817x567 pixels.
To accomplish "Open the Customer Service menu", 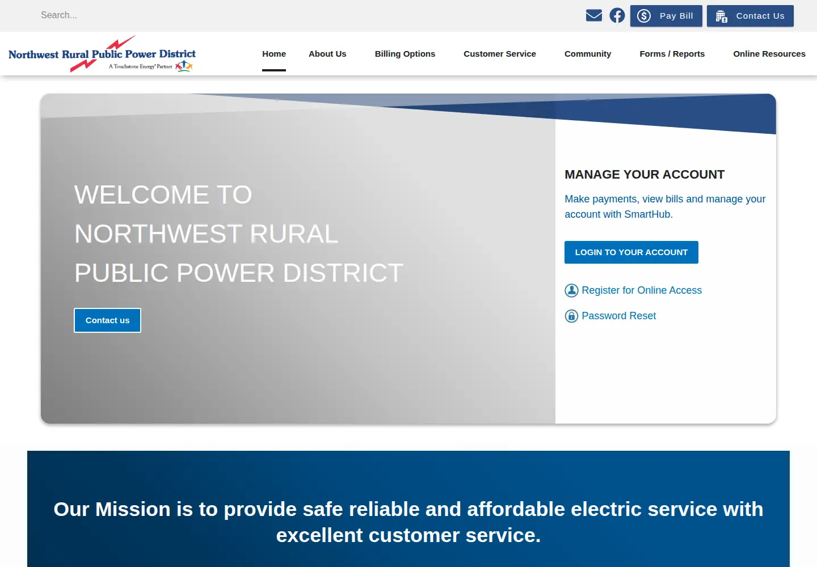I will click(x=500, y=54).
